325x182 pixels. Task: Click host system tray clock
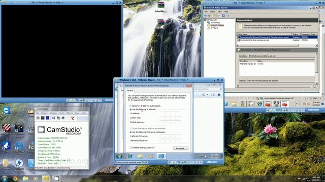click(316, 178)
